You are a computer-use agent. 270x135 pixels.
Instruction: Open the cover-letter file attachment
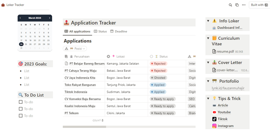(231, 70)
